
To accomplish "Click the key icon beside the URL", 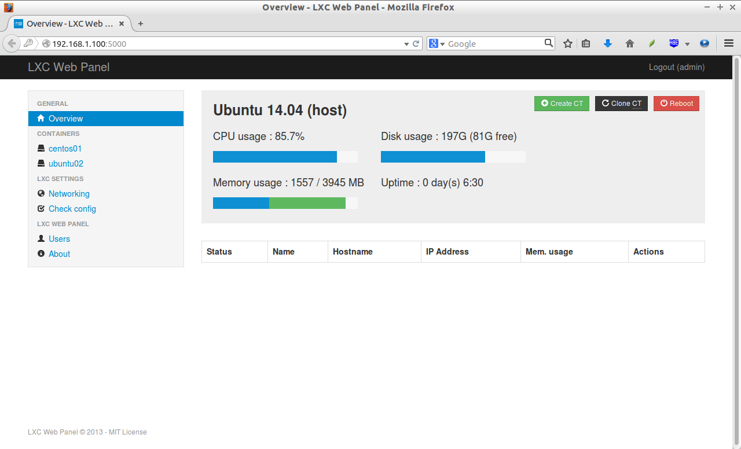I will [28, 43].
